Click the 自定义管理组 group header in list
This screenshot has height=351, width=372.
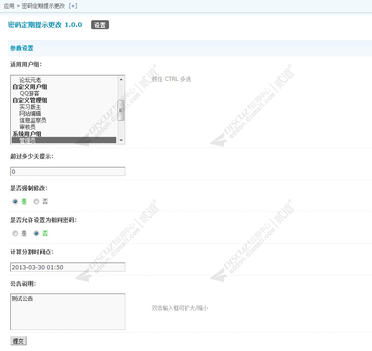pos(30,101)
